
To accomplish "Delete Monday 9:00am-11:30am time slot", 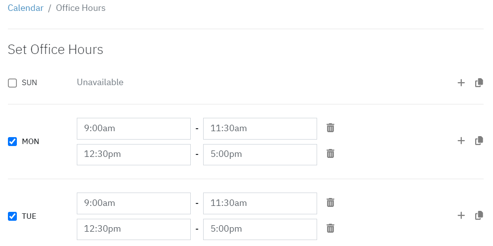I will coord(330,128).
